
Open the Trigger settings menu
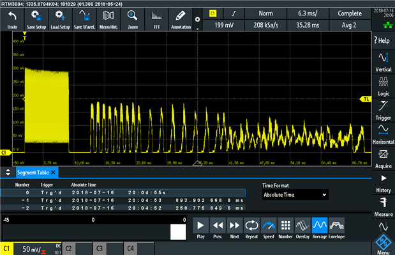[383, 111]
